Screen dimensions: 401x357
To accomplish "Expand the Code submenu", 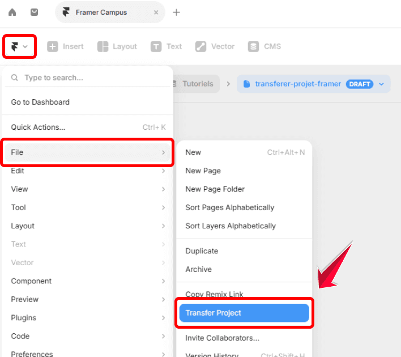I will click(87, 336).
